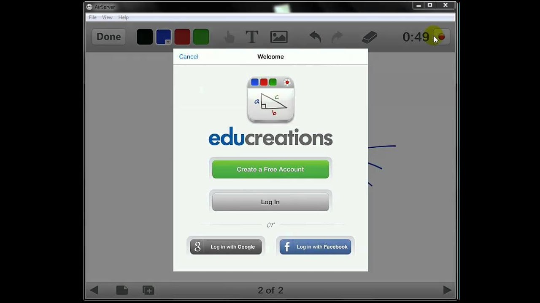540x303 pixels.
Task: Select the Text tool
Action: (252, 37)
